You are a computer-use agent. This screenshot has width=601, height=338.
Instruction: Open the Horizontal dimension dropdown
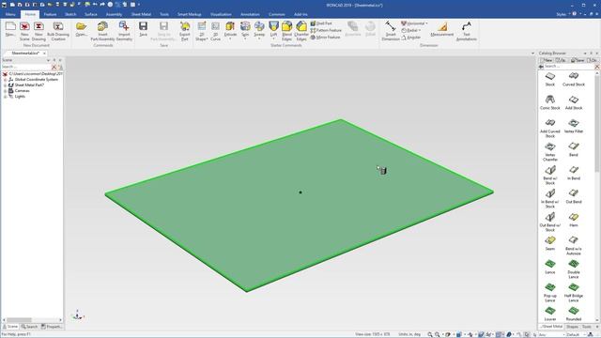426,23
